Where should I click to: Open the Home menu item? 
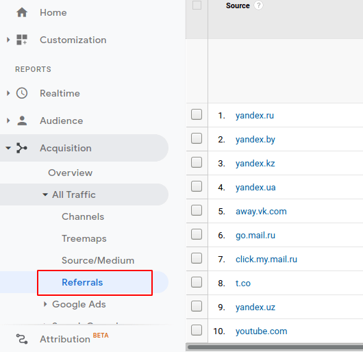(x=53, y=12)
